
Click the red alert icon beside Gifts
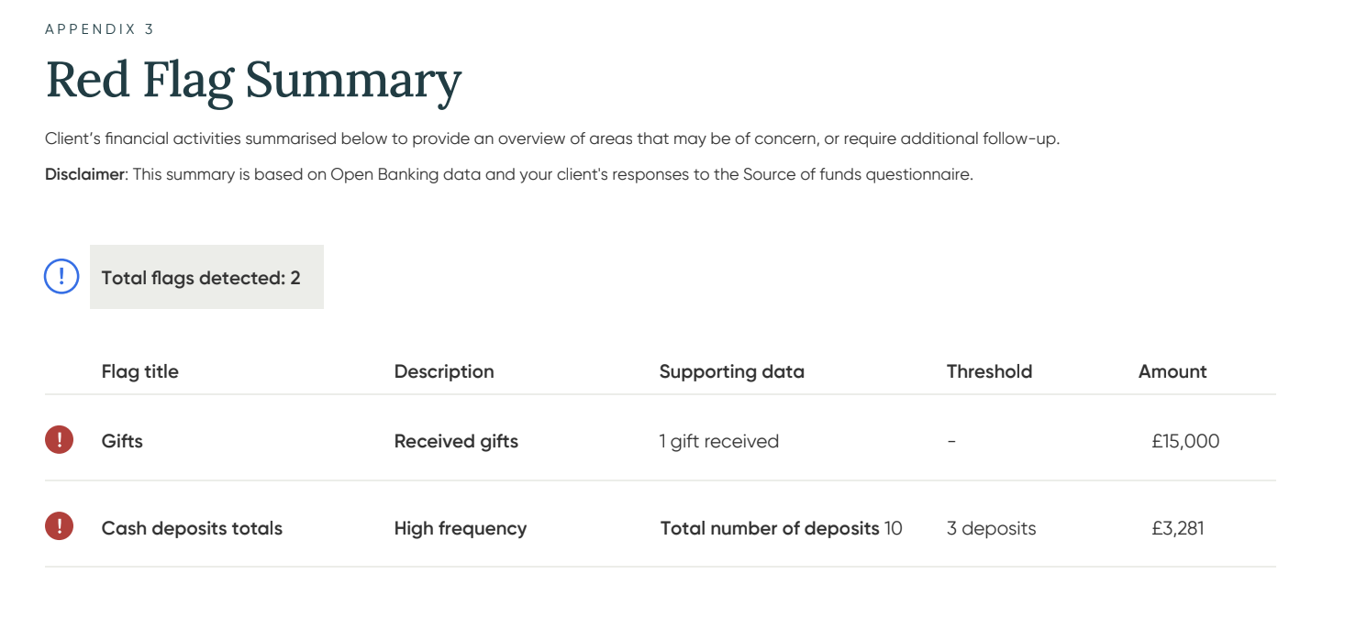tap(59, 440)
